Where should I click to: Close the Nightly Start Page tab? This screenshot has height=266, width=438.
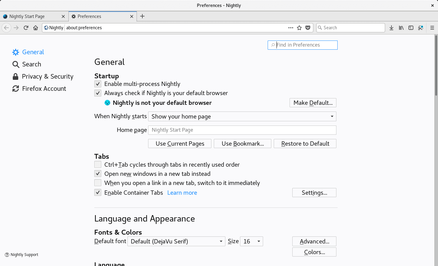click(x=63, y=16)
